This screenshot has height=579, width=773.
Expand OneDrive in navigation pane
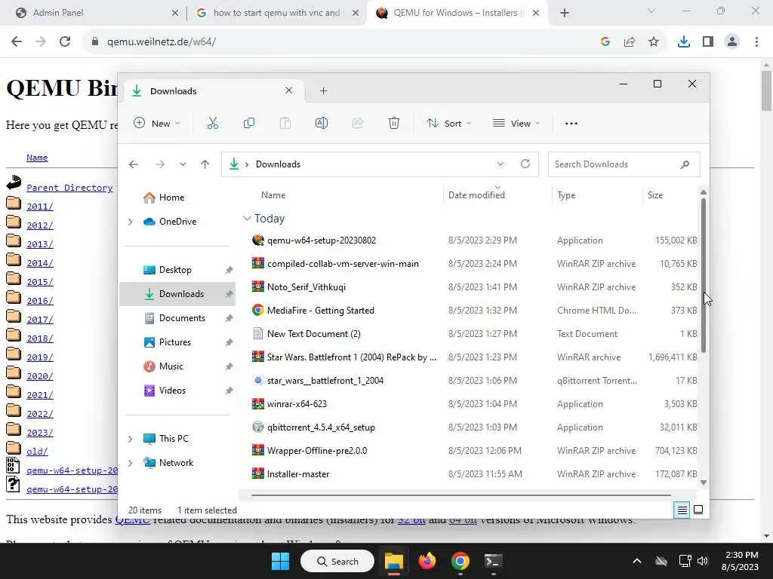(130, 222)
